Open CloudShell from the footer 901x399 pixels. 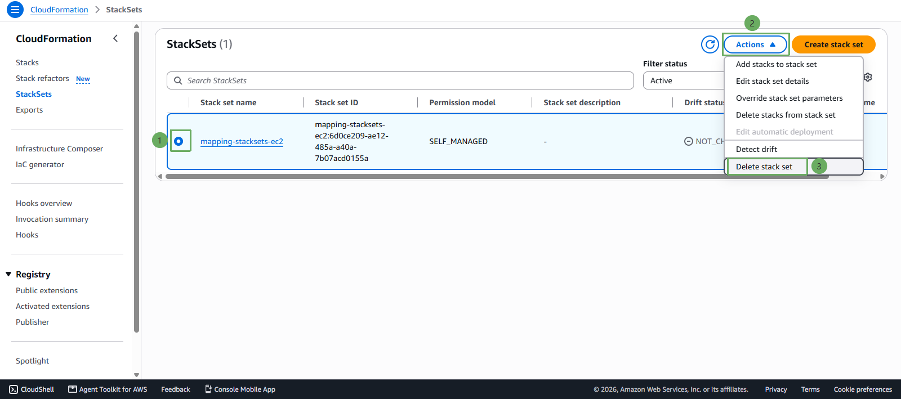[x=32, y=389]
